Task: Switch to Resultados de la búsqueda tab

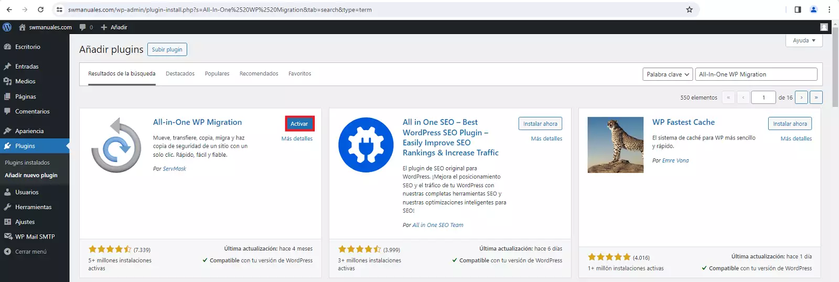Action: coord(122,74)
